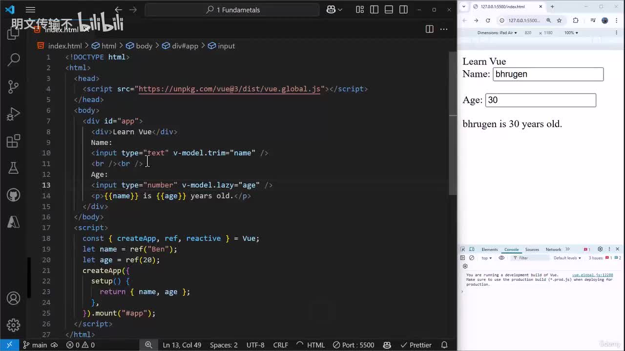Clear the DevTools console
The image size is (625, 351).
coord(472,258)
